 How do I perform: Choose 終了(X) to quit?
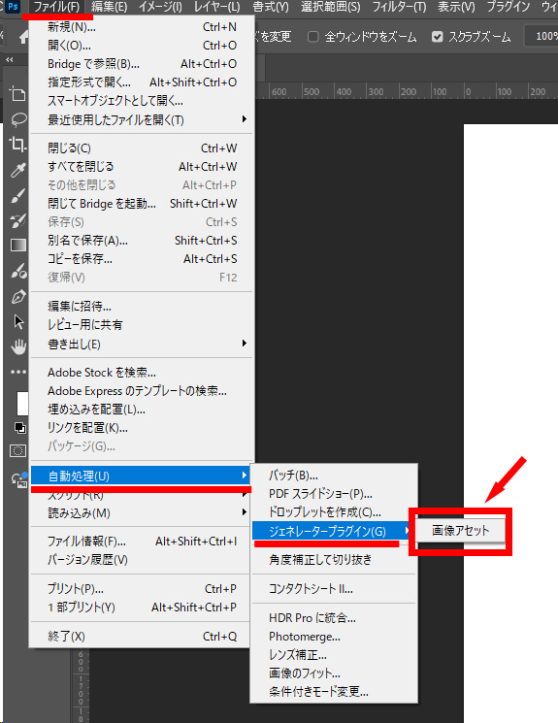coord(141,637)
